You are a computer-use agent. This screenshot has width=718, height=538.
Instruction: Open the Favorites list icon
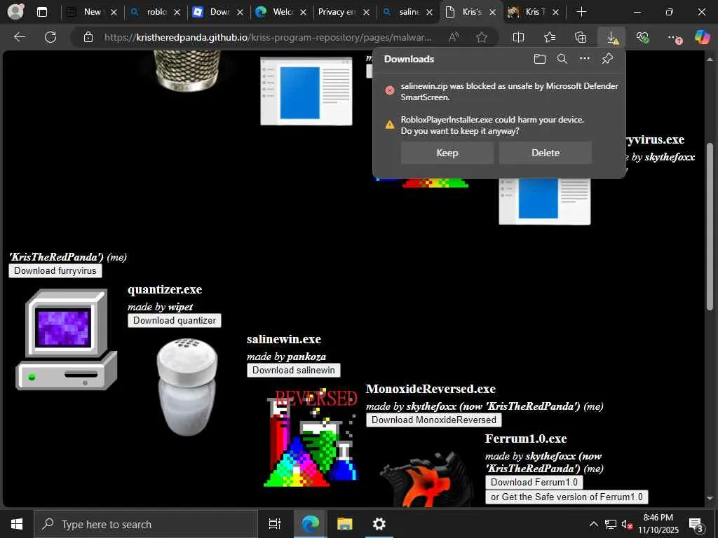coord(550,37)
